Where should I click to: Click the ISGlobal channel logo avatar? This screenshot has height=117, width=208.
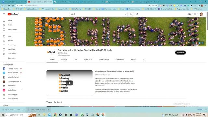[51, 52]
